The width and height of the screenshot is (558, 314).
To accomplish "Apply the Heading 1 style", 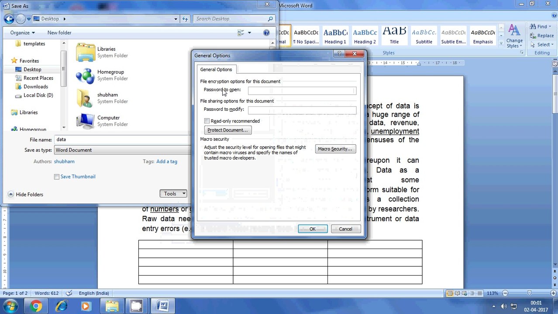I will pyautogui.click(x=335, y=36).
